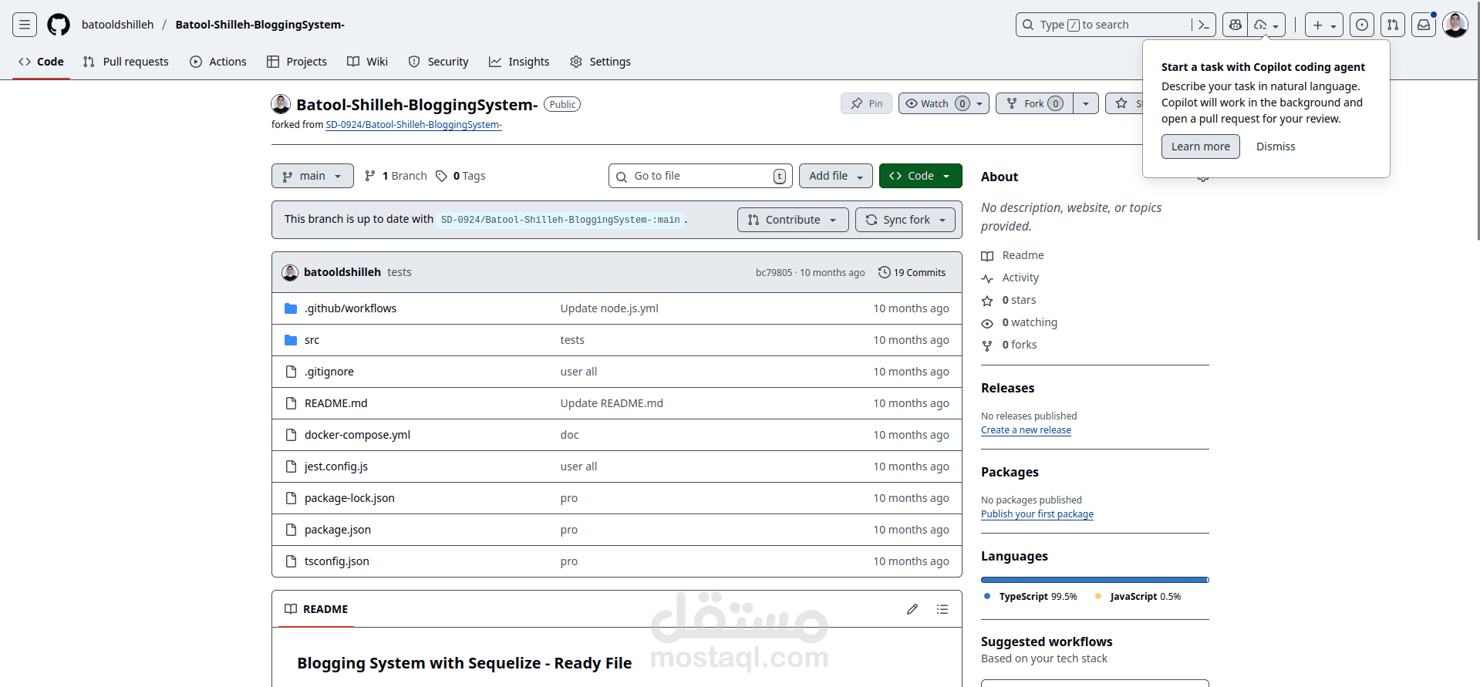1480x687 pixels.
Task: Switch to the Pull requests tab
Action: pos(126,62)
